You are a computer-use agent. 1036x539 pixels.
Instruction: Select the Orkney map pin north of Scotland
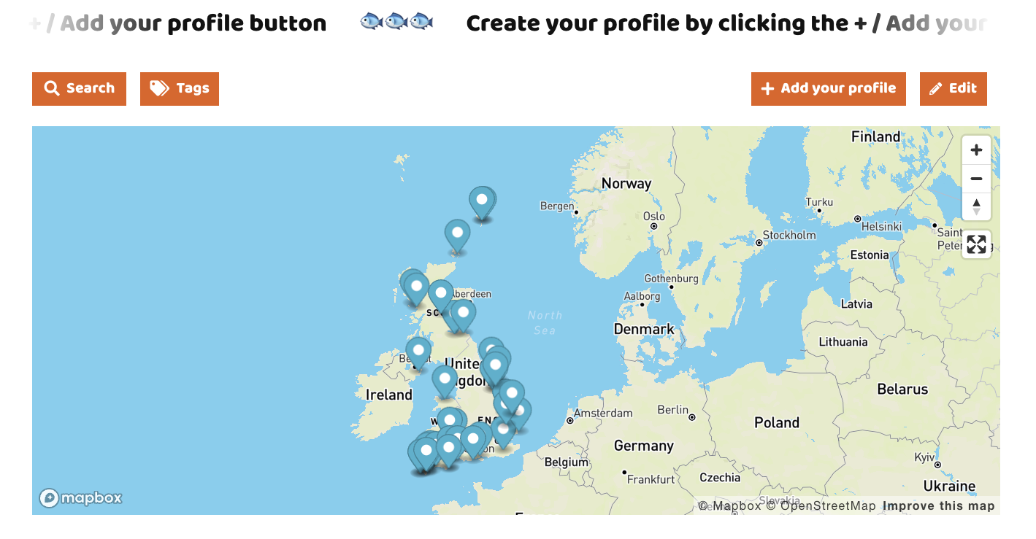[457, 236]
